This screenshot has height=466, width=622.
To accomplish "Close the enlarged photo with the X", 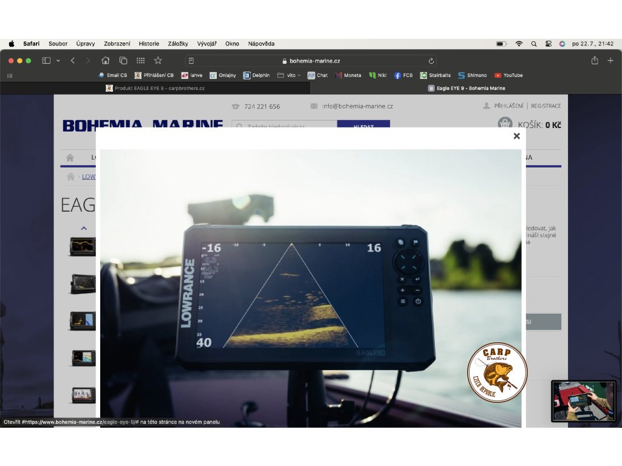I will point(516,136).
